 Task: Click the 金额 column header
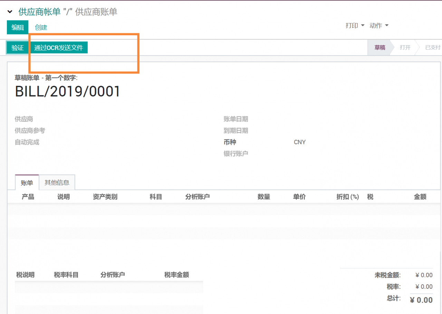[420, 197]
